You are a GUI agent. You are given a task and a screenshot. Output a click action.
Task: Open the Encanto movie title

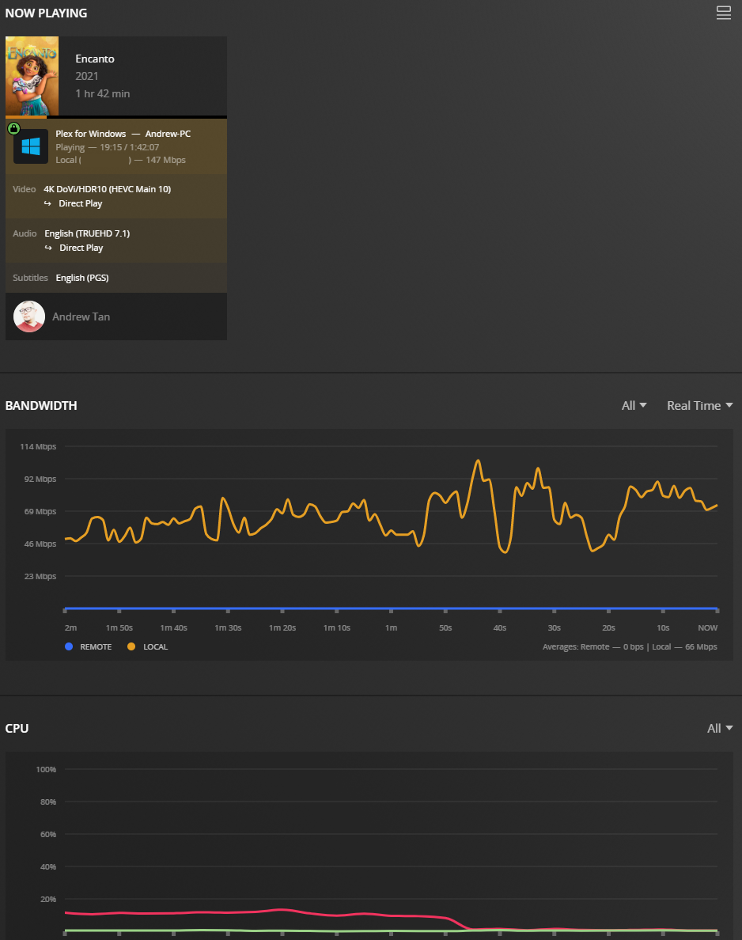pos(95,59)
